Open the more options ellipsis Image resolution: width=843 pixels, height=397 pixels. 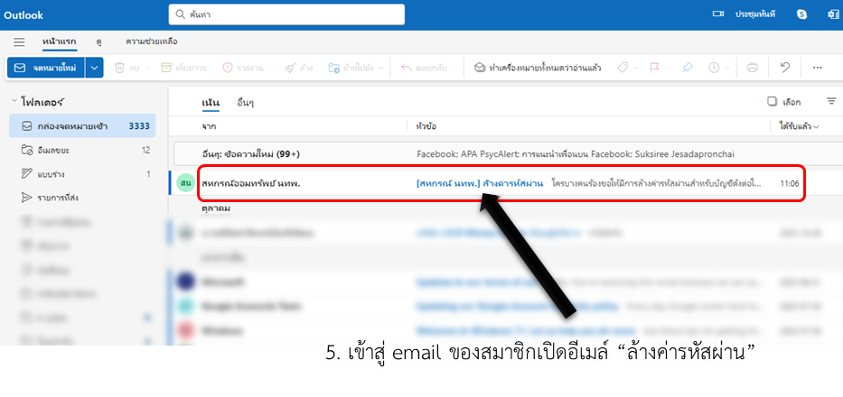point(817,68)
